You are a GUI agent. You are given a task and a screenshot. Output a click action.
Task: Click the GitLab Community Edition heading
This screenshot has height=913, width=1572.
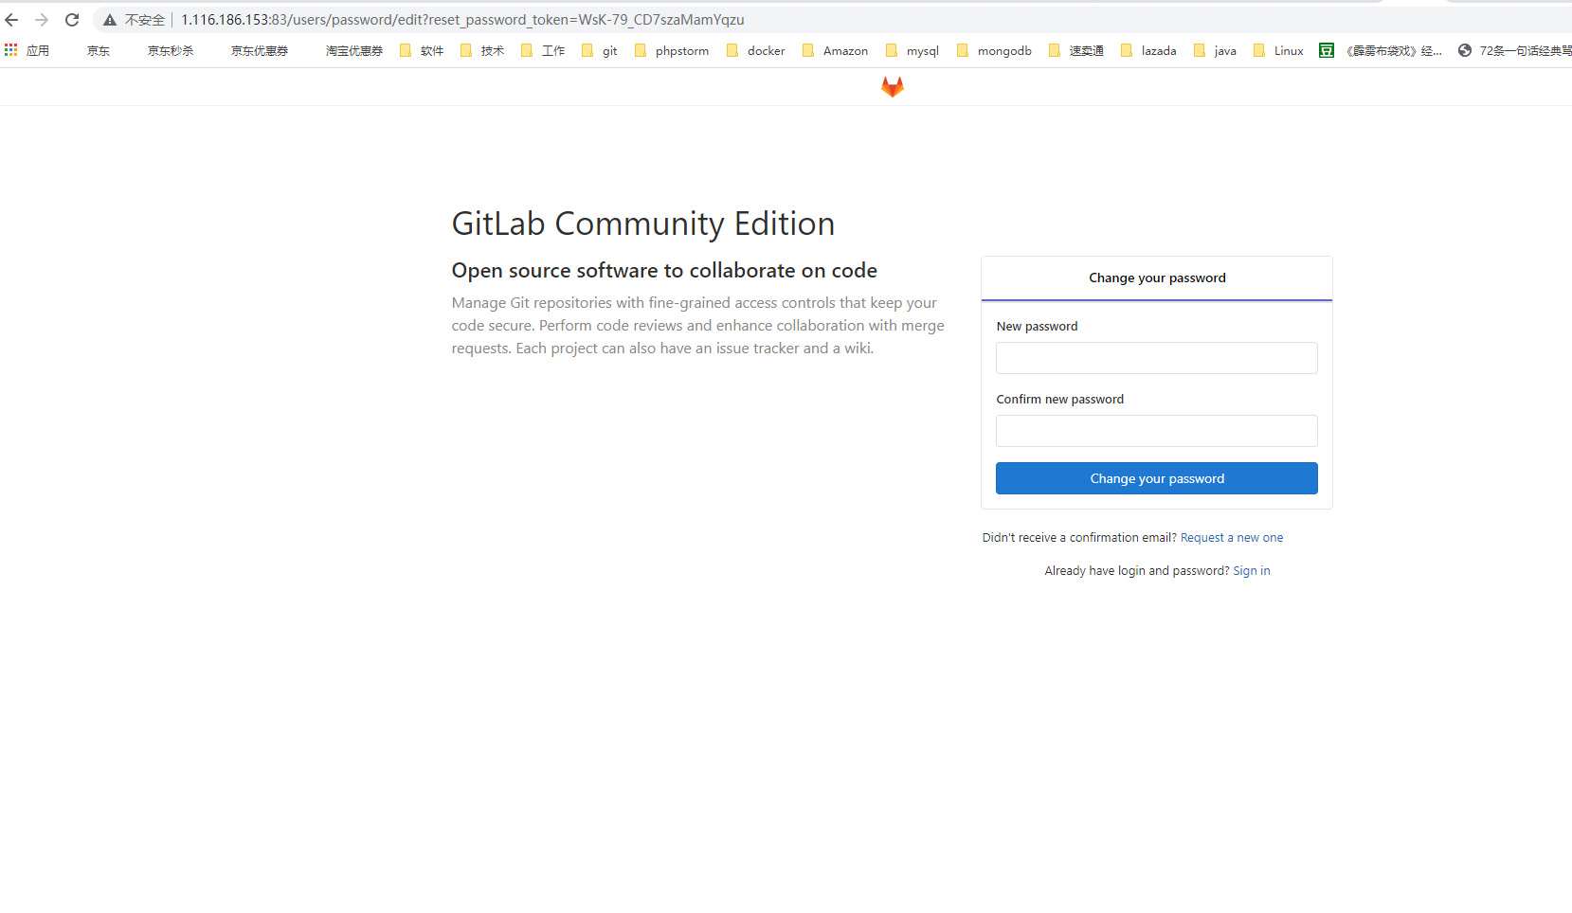[643, 224]
